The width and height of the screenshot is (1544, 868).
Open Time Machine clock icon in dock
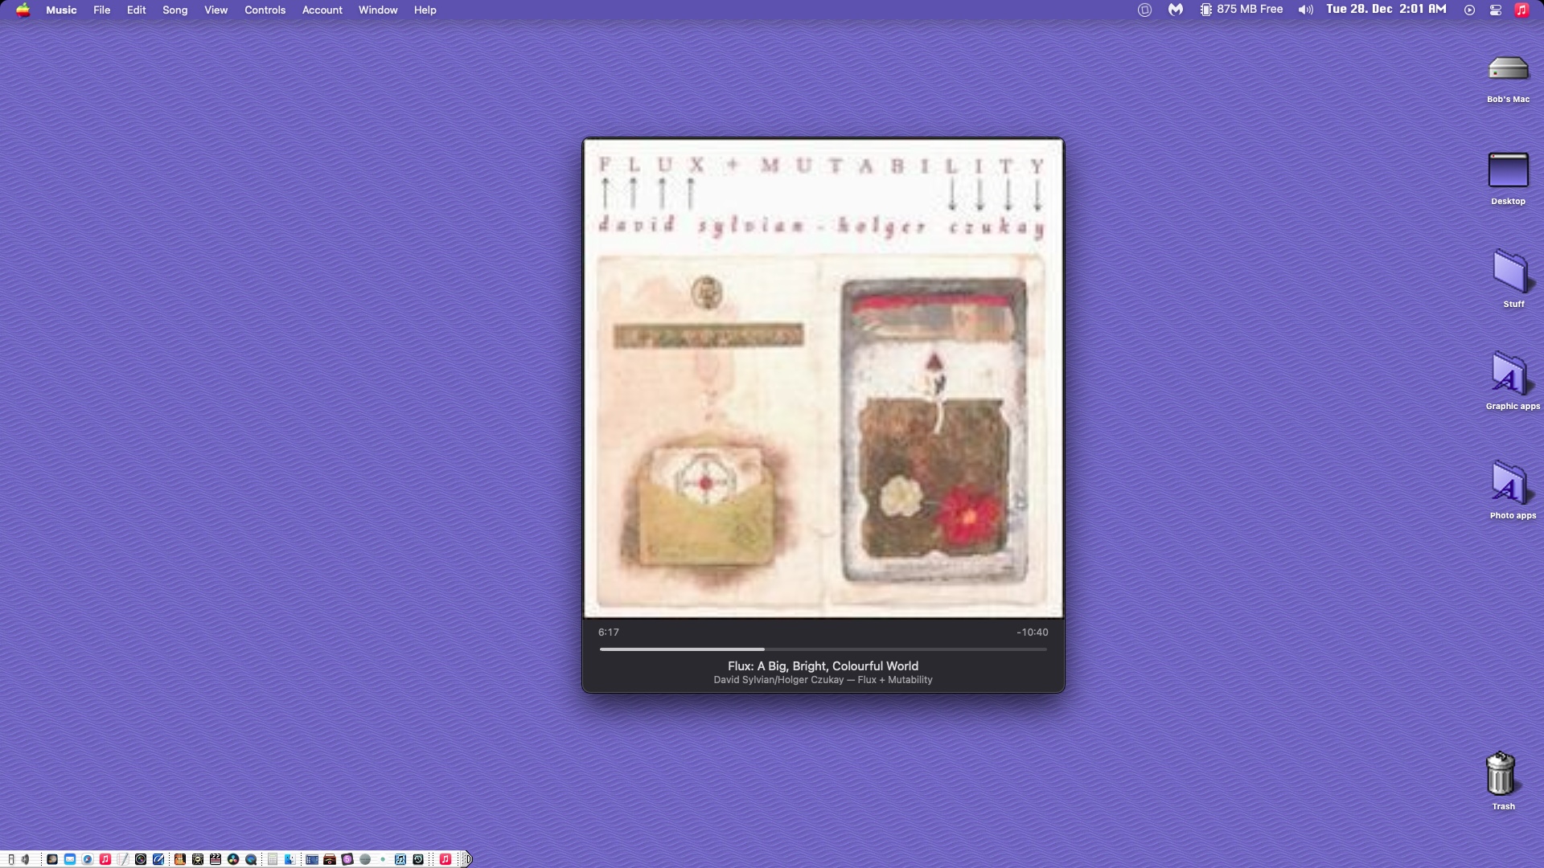418,859
